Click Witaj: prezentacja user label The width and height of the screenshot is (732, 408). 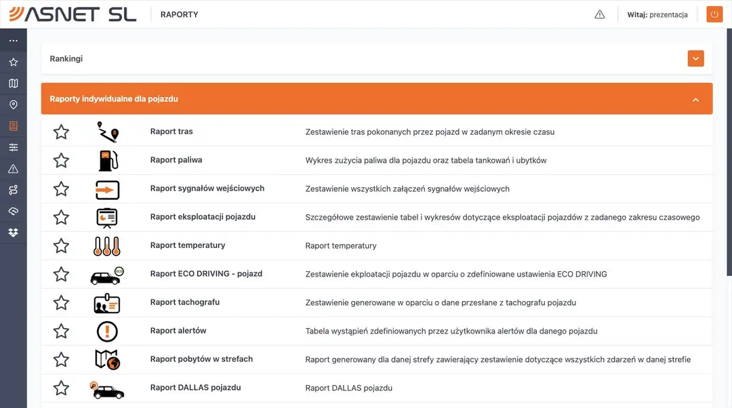(x=657, y=15)
